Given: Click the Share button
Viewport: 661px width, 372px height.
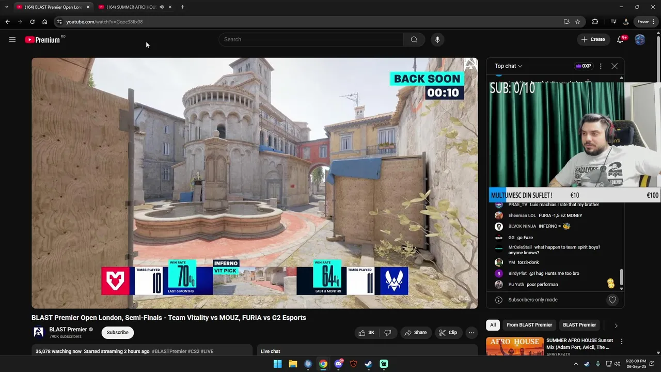Looking at the screenshot, I should (415, 333).
